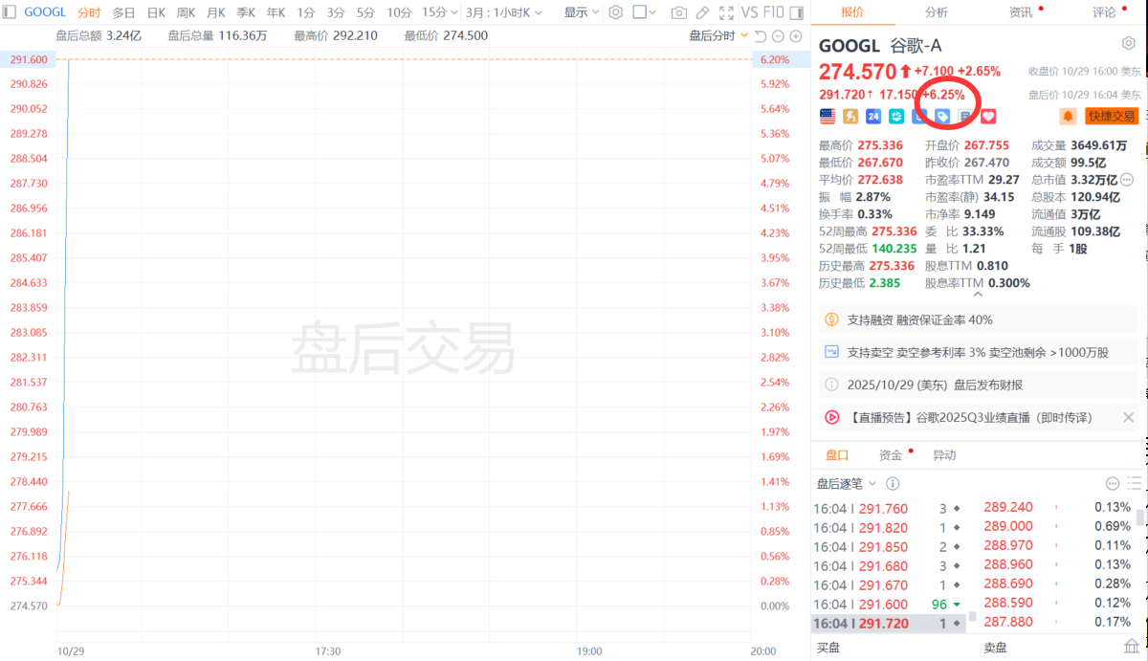Screen dimensions: 1148x661
Task: Switch to the 分析 tab
Action: point(937,12)
